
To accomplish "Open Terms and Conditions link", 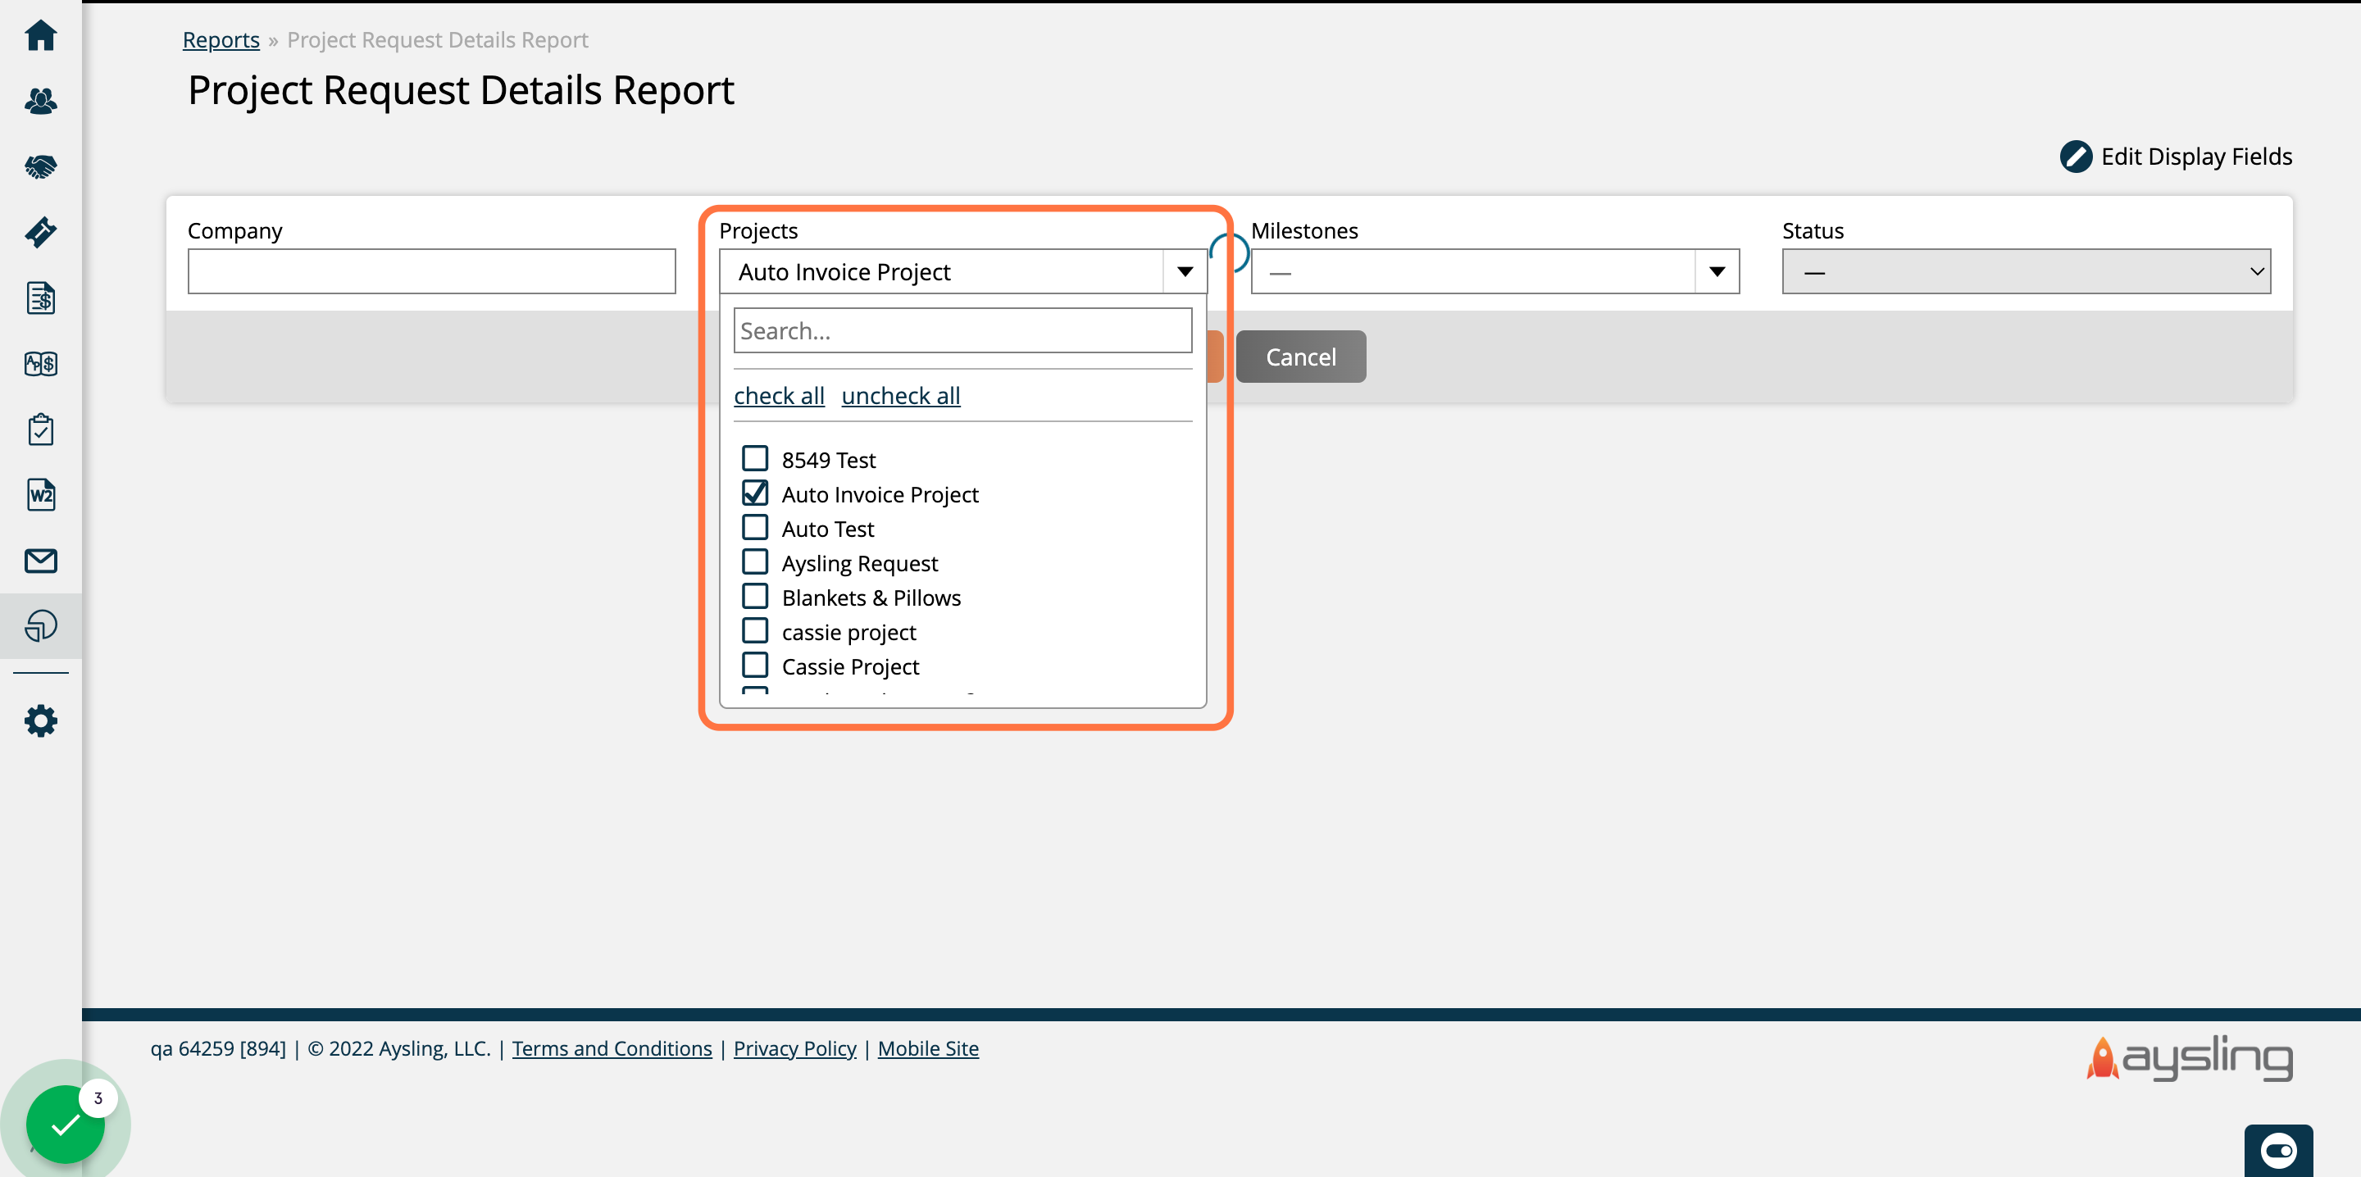I will (612, 1047).
